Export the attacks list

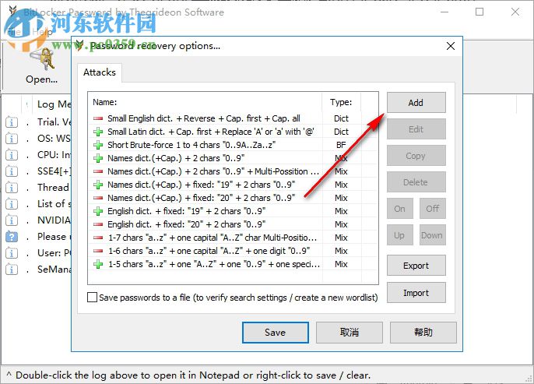point(416,266)
